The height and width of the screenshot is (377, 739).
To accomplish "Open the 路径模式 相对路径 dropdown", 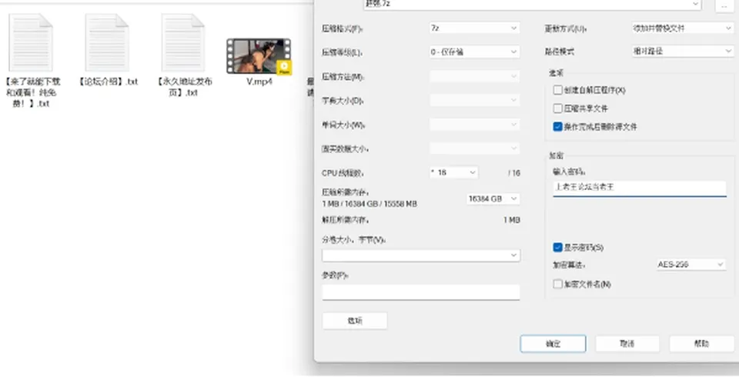I will point(682,51).
